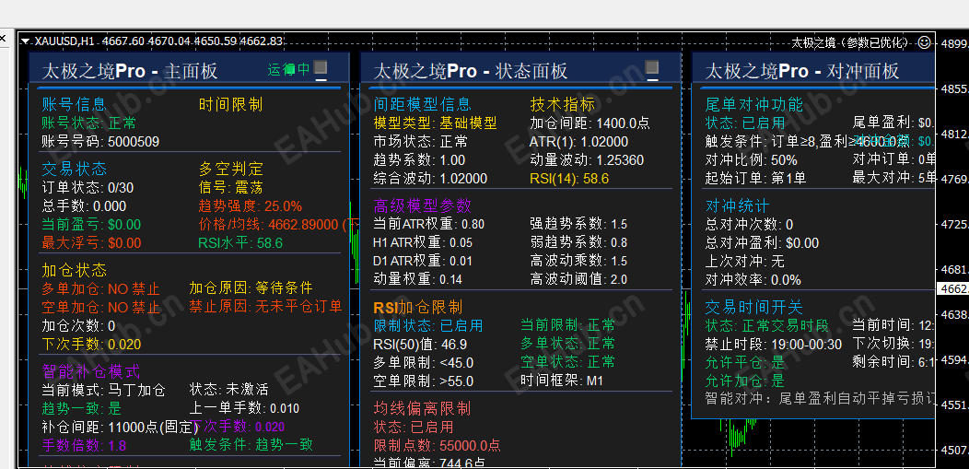
Task: Click the 触发条件: 趋势一致 line
Action: point(251,444)
